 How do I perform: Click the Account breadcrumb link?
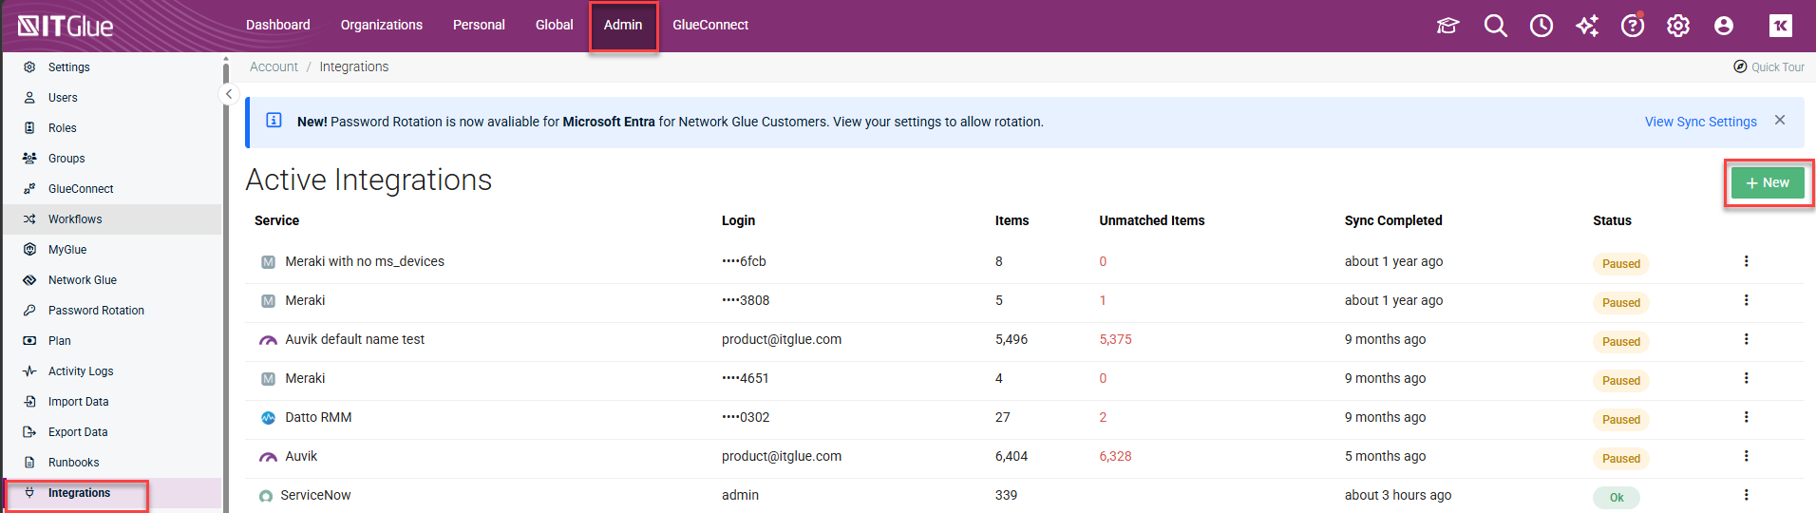click(274, 66)
